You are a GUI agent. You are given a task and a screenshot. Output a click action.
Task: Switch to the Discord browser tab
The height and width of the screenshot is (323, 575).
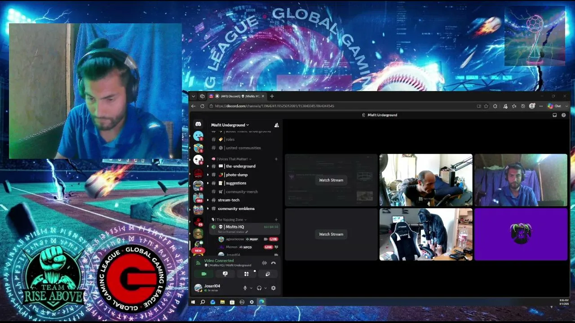point(237,96)
